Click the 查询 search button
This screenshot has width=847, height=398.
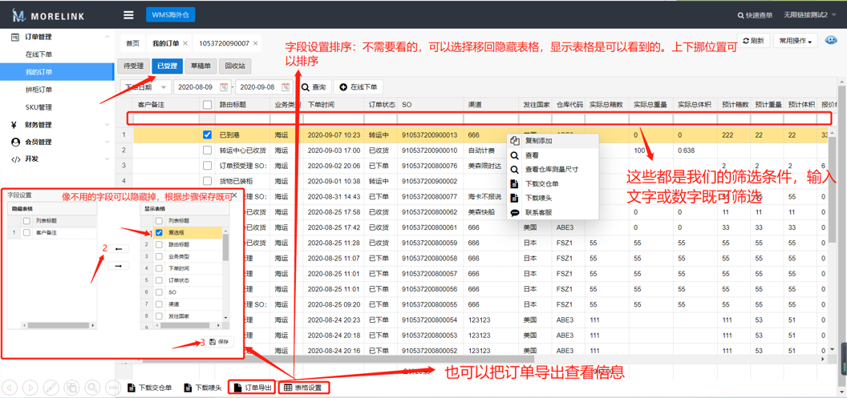click(x=314, y=86)
